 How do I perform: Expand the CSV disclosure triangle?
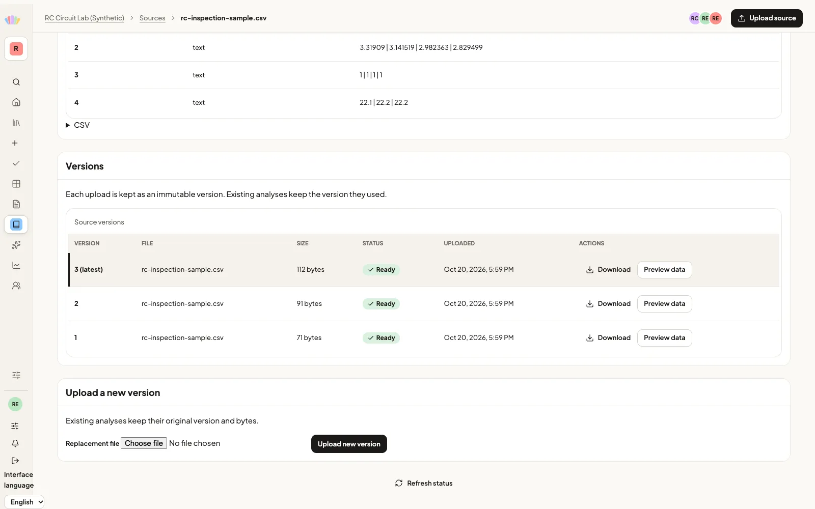tap(68, 125)
